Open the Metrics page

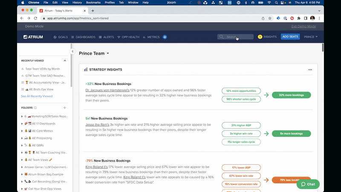[x=151, y=37]
